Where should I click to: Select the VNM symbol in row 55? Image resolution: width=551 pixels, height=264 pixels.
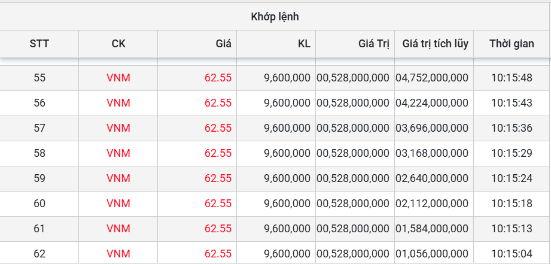(x=118, y=78)
